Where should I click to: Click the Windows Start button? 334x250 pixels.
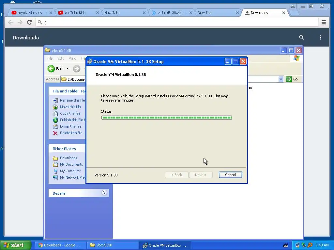[x=15, y=245]
